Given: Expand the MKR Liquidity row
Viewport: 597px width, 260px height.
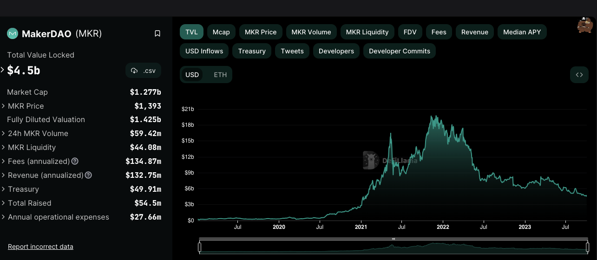Looking at the screenshot, I should [x=3, y=148].
